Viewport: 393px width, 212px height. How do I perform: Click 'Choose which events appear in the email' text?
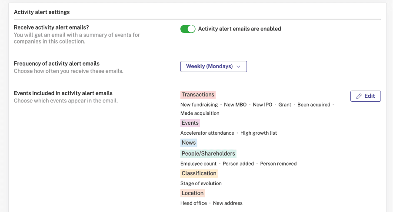click(x=66, y=101)
